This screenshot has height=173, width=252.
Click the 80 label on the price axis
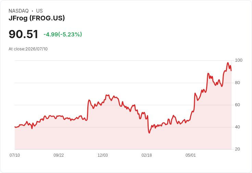tap(237, 83)
